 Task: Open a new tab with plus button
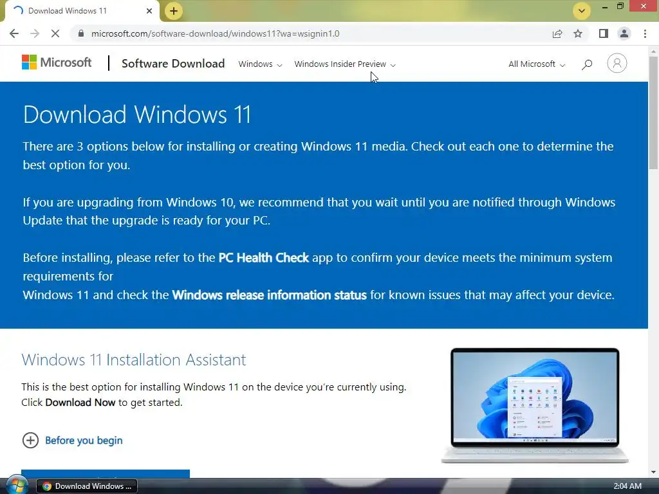174,11
